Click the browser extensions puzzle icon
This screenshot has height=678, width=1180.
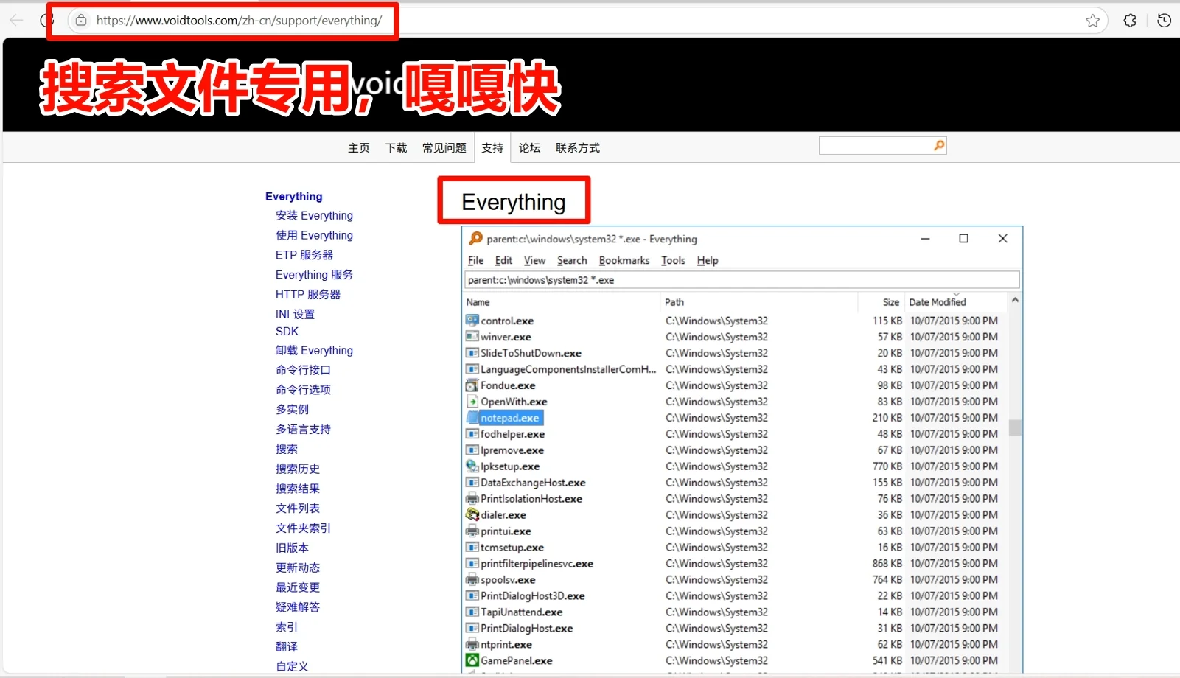point(1129,20)
